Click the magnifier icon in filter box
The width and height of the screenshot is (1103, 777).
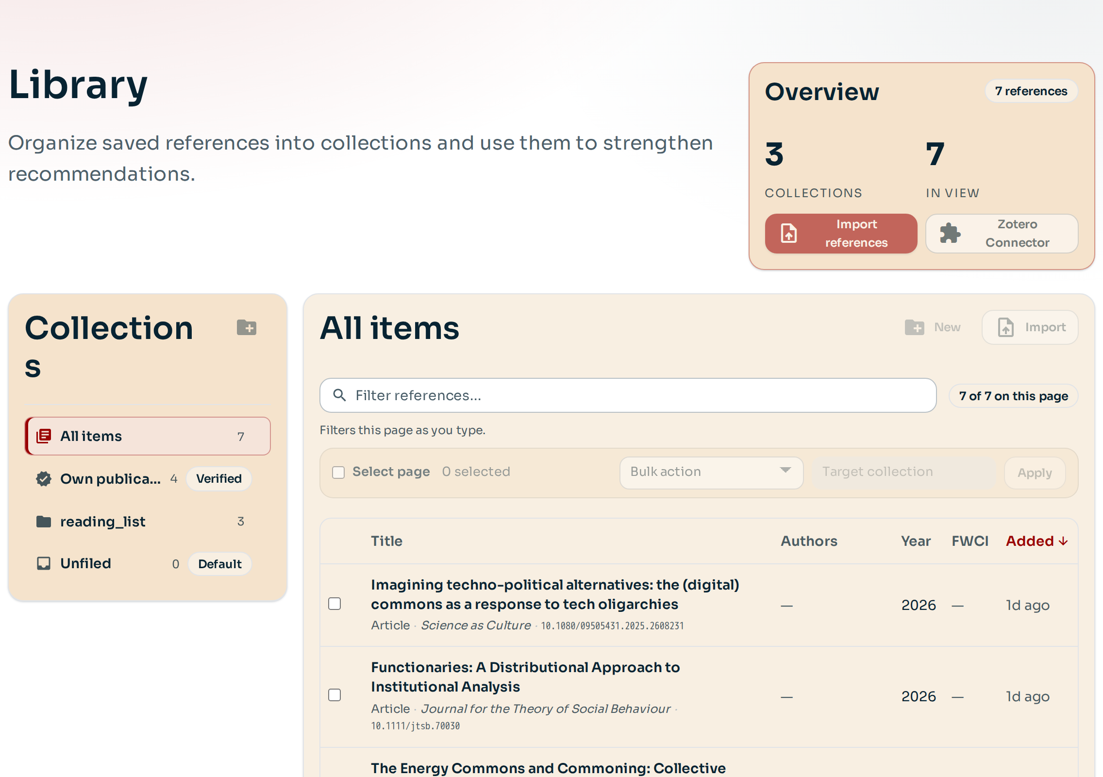pos(339,395)
